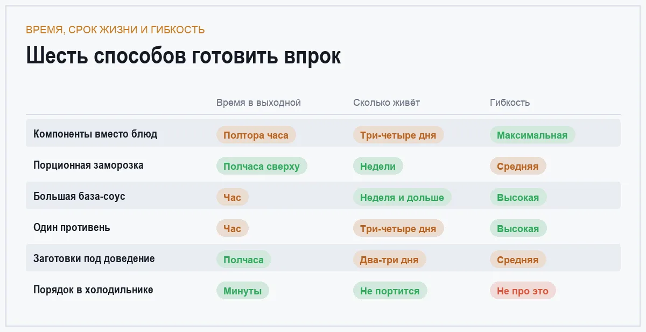The image size is (646, 332).
Task: Select row label "Один противень"
Action: (x=72, y=227)
